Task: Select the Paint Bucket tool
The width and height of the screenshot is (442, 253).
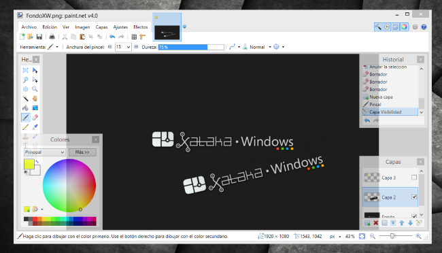Action: [25, 107]
